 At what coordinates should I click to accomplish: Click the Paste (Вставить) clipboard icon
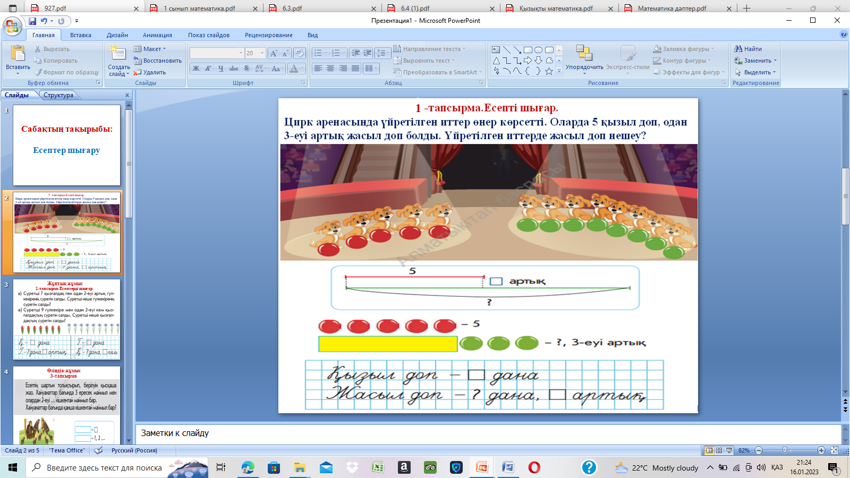tap(18, 54)
